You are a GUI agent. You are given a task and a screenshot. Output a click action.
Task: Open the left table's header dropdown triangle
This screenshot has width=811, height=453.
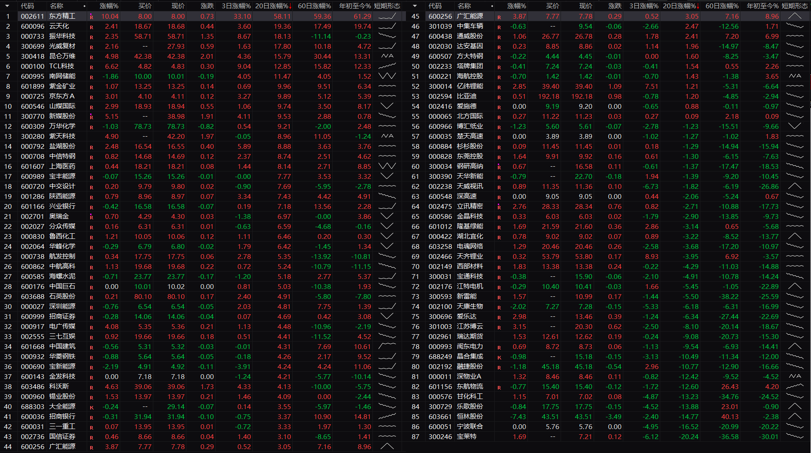click(x=7, y=6)
